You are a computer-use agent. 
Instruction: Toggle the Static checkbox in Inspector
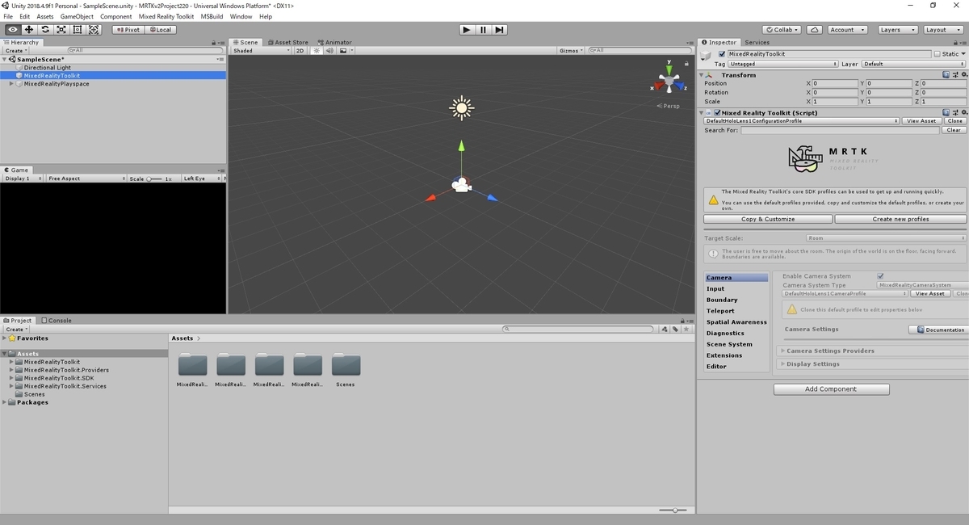pos(938,54)
